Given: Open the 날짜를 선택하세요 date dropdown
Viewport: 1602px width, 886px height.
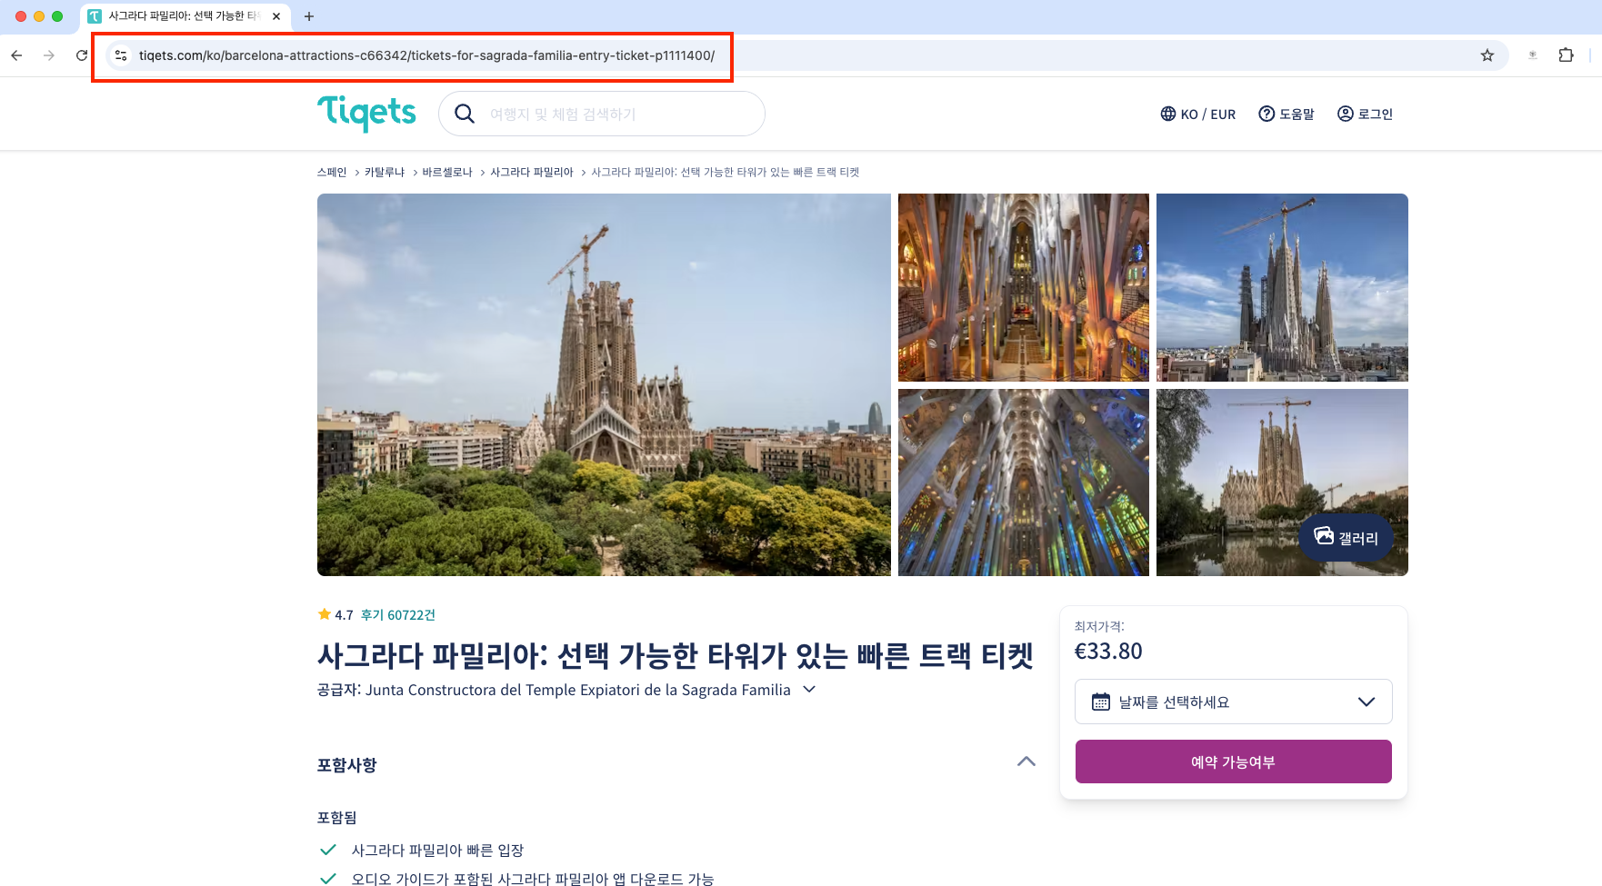Looking at the screenshot, I should [x=1234, y=702].
